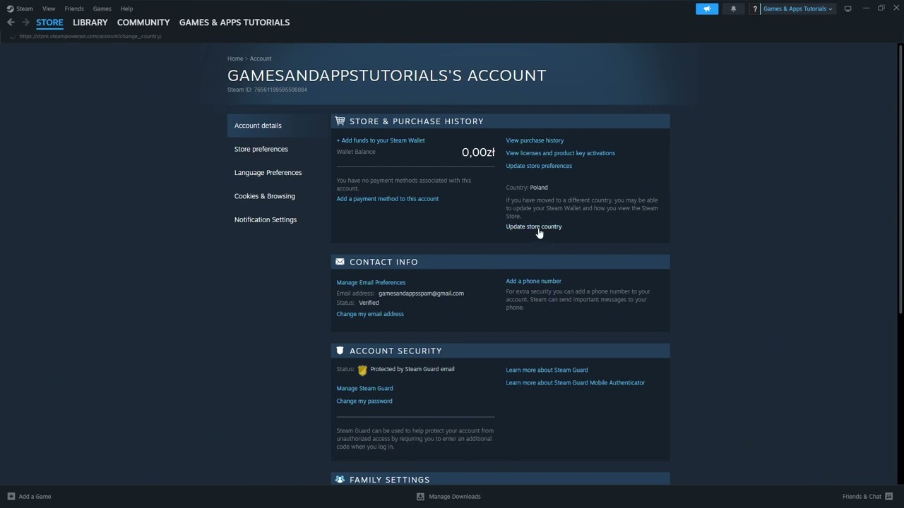Viewport: 904px width, 508px height.
Task: Click Update store country link
Action: tap(534, 226)
